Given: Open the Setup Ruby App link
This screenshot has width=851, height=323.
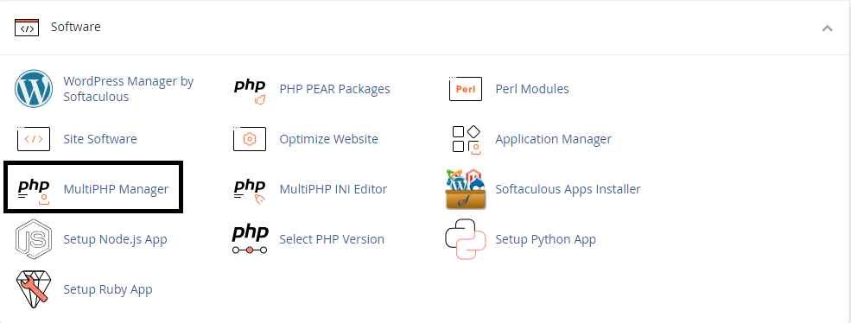Looking at the screenshot, I should (x=108, y=289).
